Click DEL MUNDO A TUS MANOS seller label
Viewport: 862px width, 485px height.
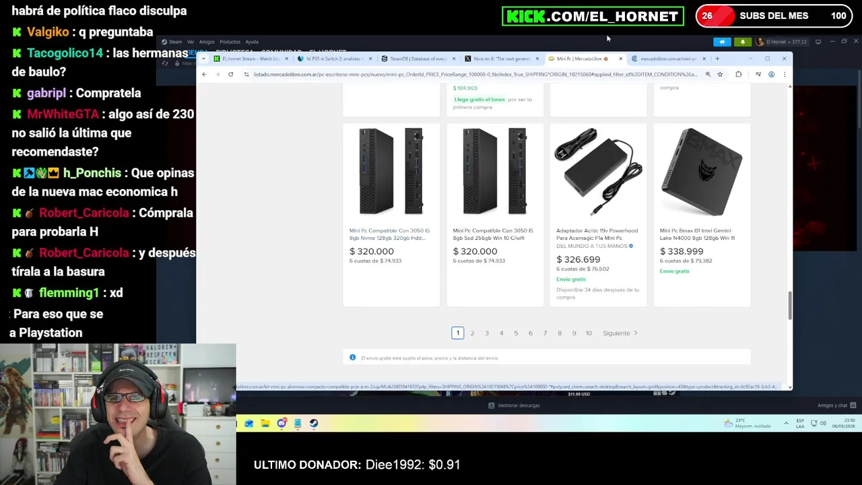coord(592,247)
